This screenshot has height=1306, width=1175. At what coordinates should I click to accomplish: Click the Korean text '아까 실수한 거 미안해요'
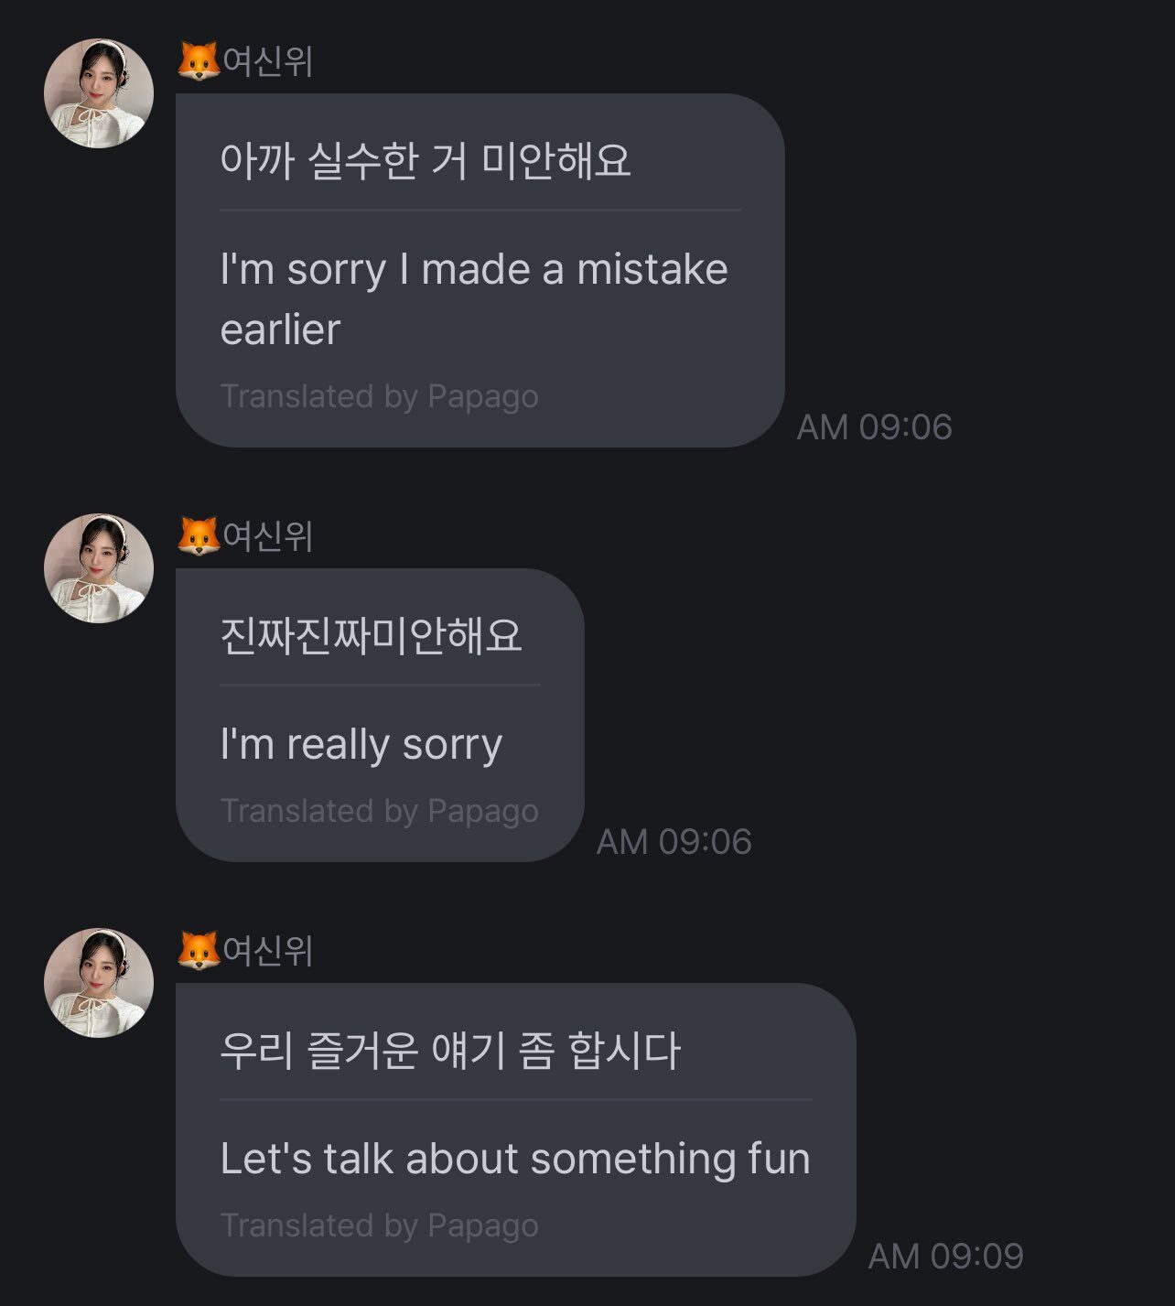click(x=426, y=161)
